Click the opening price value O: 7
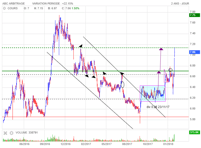Viewport: 201px width, 148px height. (x=26, y=8)
